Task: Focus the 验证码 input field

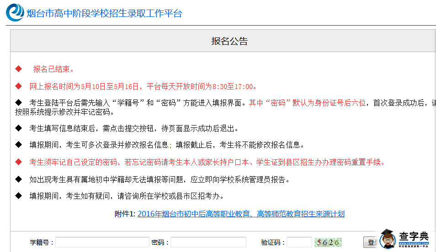Action: click(299, 242)
